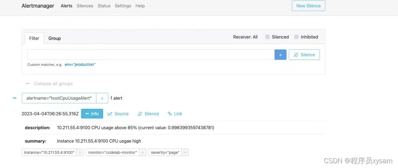Click plus next to alertname hostCpuUsageAlert
The height and width of the screenshot is (168, 398).
(x=102, y=98)
